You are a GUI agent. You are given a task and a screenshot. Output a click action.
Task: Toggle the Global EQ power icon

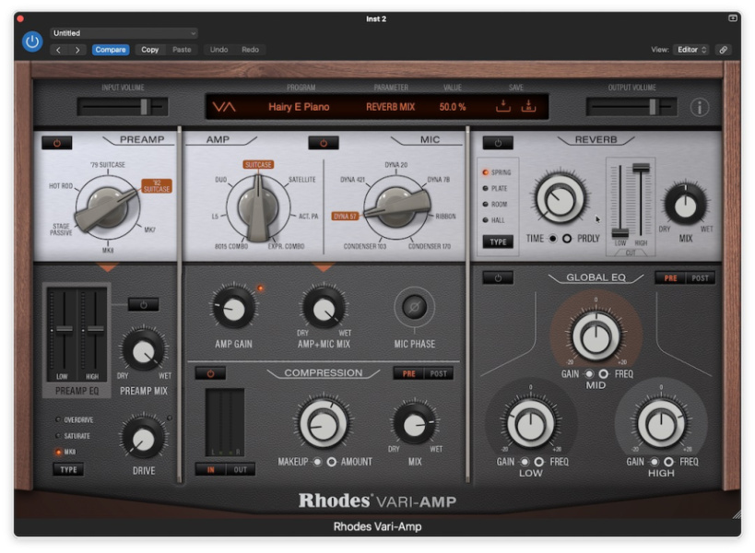(498, 277)
